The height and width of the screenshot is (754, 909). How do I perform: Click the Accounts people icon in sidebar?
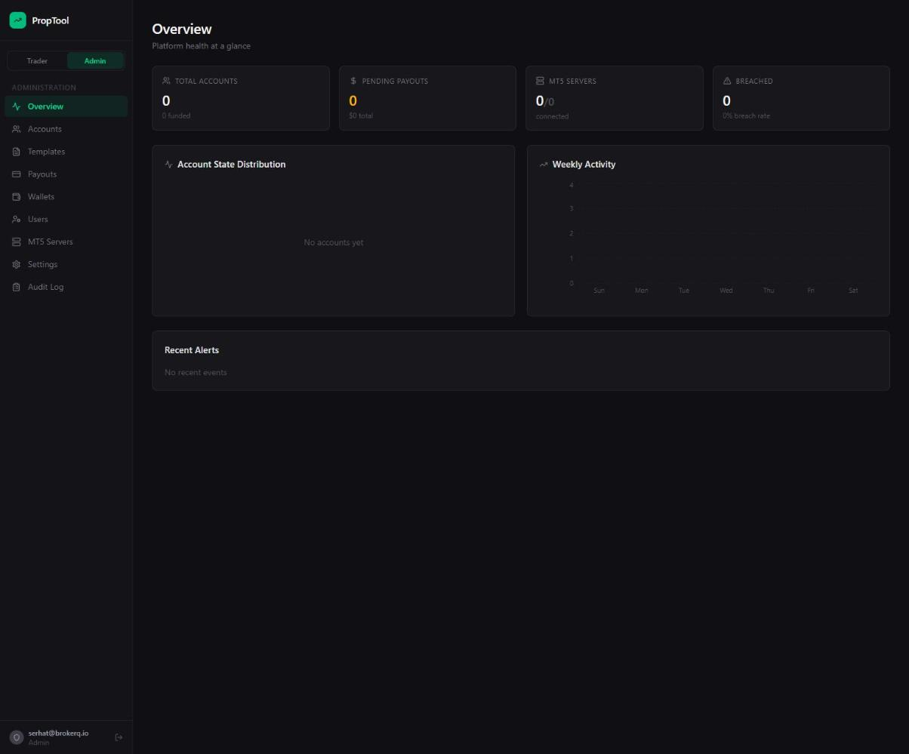[x=16, y=129]
